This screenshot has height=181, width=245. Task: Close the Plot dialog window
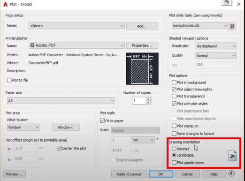point(239,4)
